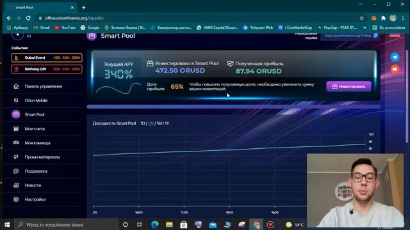
Task: Open the CoinMarketCap bookmark
Action: (295, 27)
